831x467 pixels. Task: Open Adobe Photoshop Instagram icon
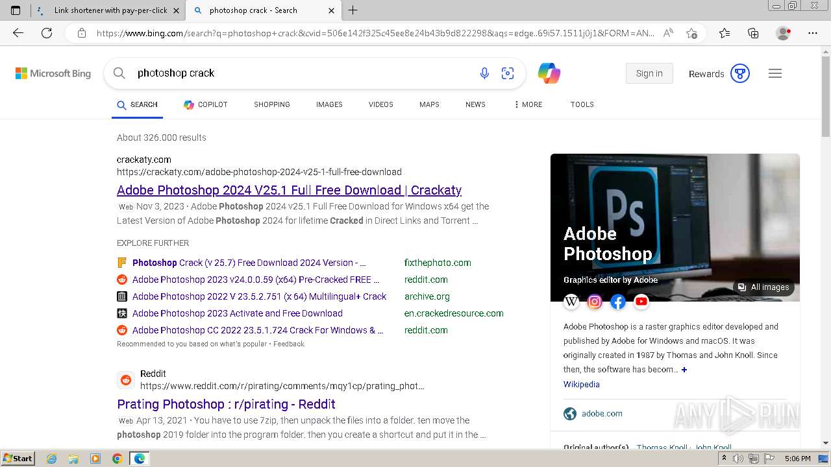pos(595,302)
